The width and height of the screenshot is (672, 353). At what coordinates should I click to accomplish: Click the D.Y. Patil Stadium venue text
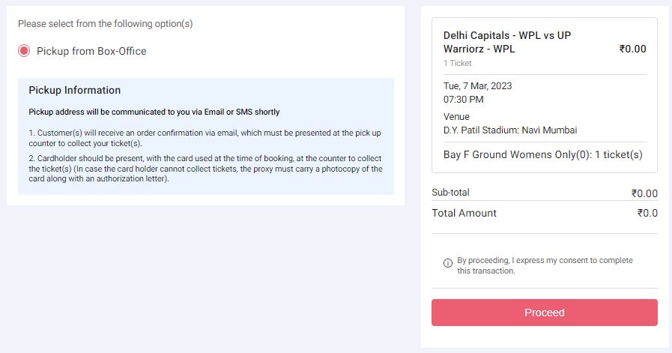click(x=510, y=130)
